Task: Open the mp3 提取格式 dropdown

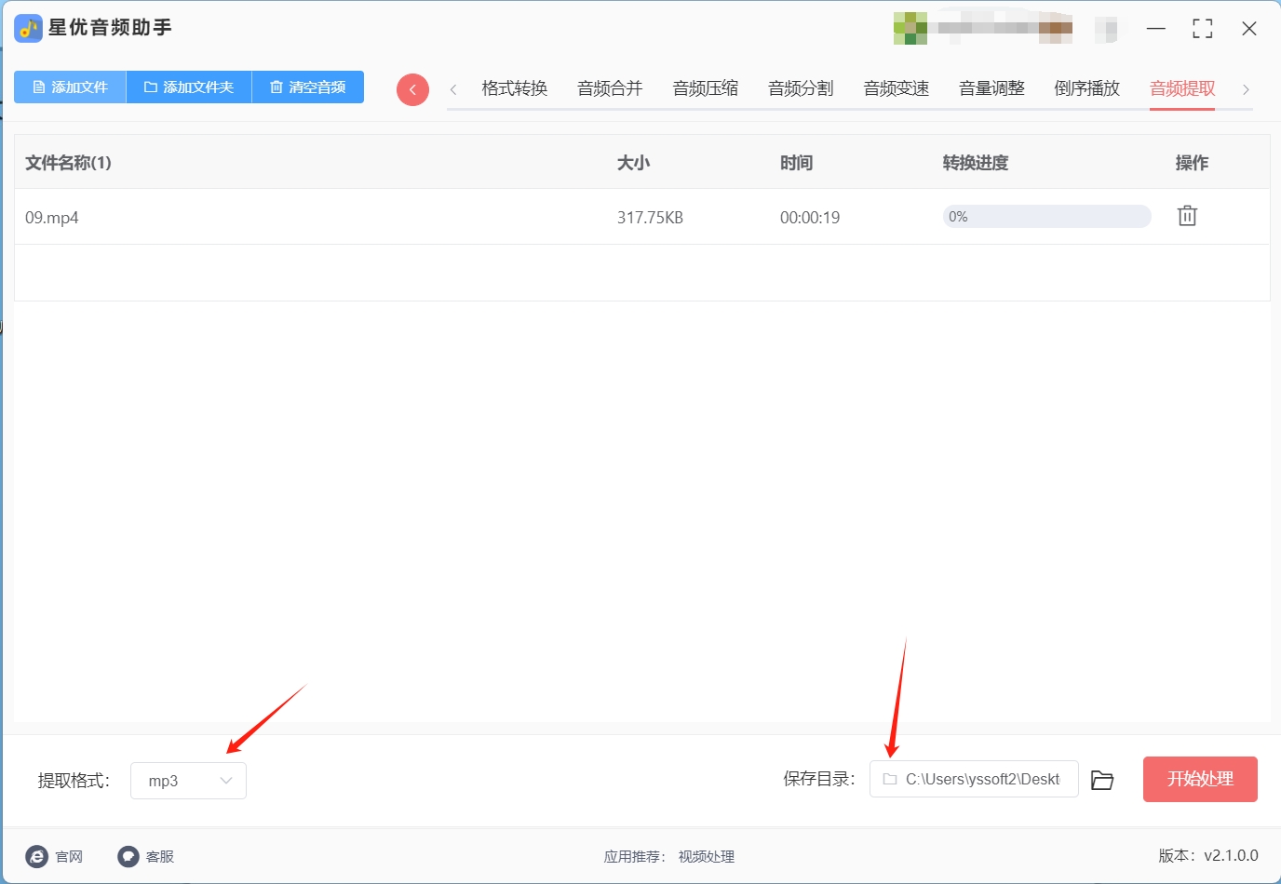Action: pyautogui.click(x=188, y=781)
